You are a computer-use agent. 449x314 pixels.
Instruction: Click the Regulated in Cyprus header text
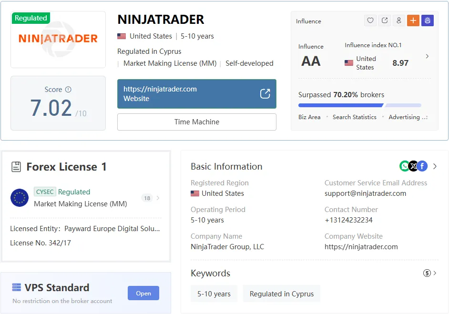pos(149,51)
